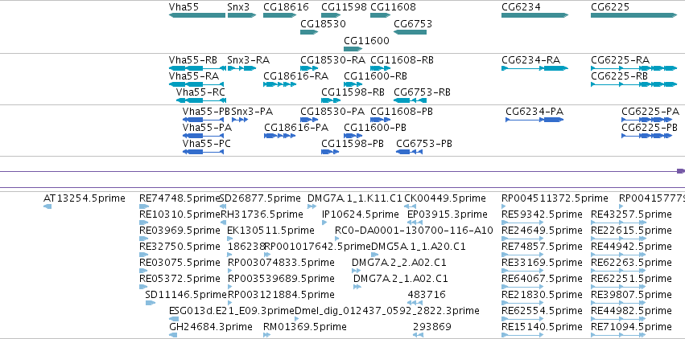The width and height of the screenshot is (685, 339).
Task: Click the CG18530 gene label
Action: point(323,23)
